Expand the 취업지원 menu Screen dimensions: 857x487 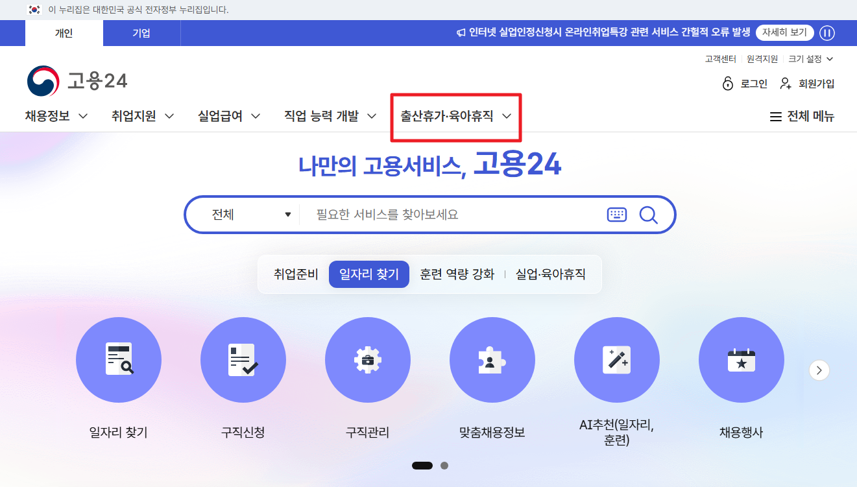click(143, 117)
